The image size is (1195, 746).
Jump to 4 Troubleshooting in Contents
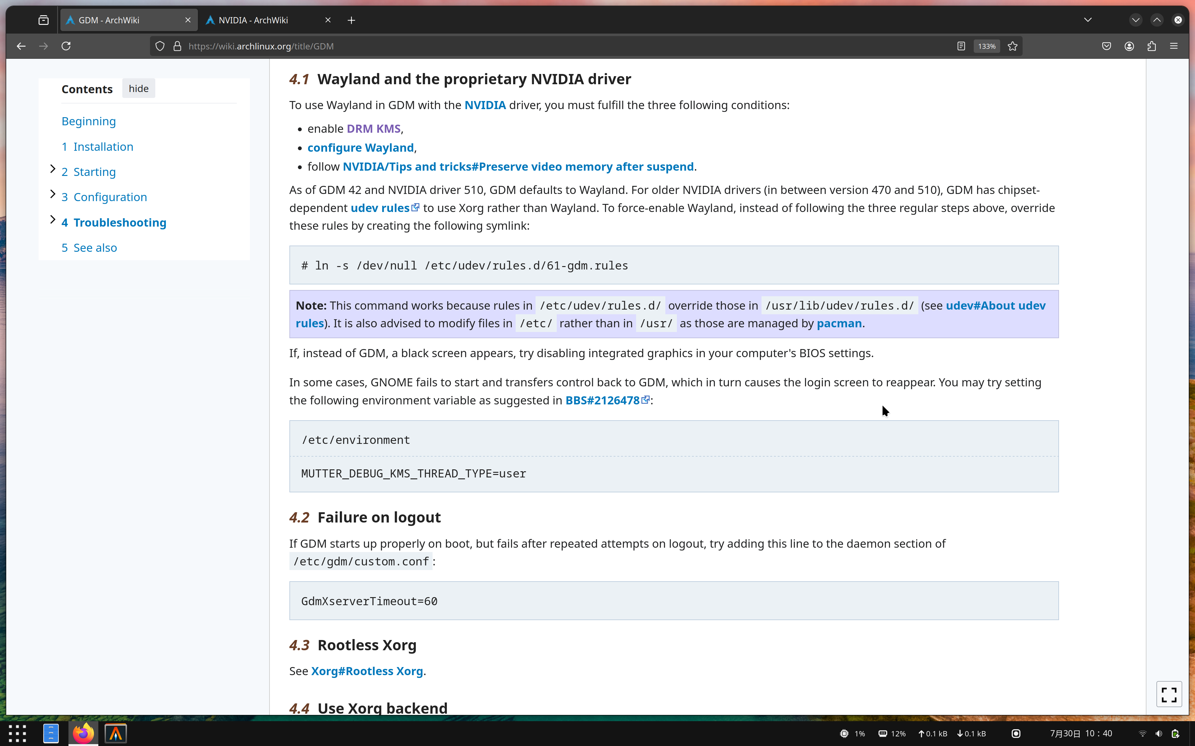[x=114, y=223]
